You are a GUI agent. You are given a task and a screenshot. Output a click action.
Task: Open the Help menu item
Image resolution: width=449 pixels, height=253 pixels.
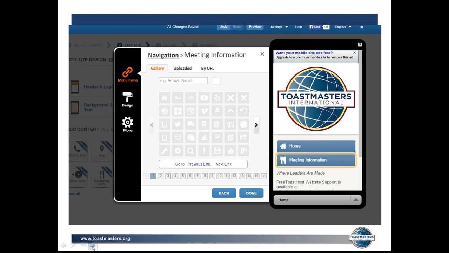299,27
